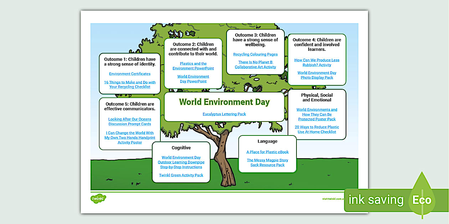Click World Environments Protected Poster Pack link
This screenshot has height=224, width=449.
point(317,114)
